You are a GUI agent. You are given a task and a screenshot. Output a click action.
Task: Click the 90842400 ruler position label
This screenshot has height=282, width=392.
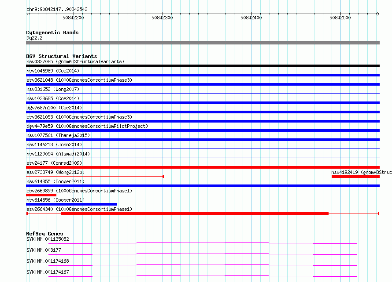[251, 18]
